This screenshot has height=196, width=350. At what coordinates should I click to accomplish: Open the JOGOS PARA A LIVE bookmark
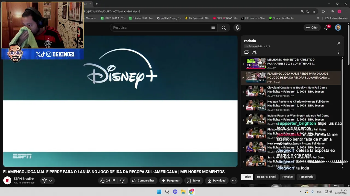113,18
